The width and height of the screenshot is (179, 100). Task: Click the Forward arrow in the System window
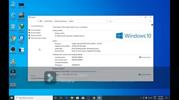click(33, 21)
